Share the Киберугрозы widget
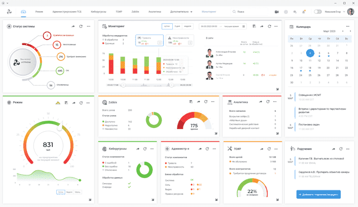Viewport: 358px width, 207px height. (x=138, y=149)
